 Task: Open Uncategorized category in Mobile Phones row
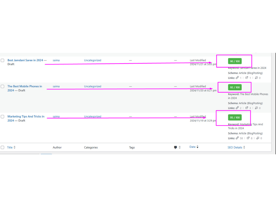pos(92,86)
